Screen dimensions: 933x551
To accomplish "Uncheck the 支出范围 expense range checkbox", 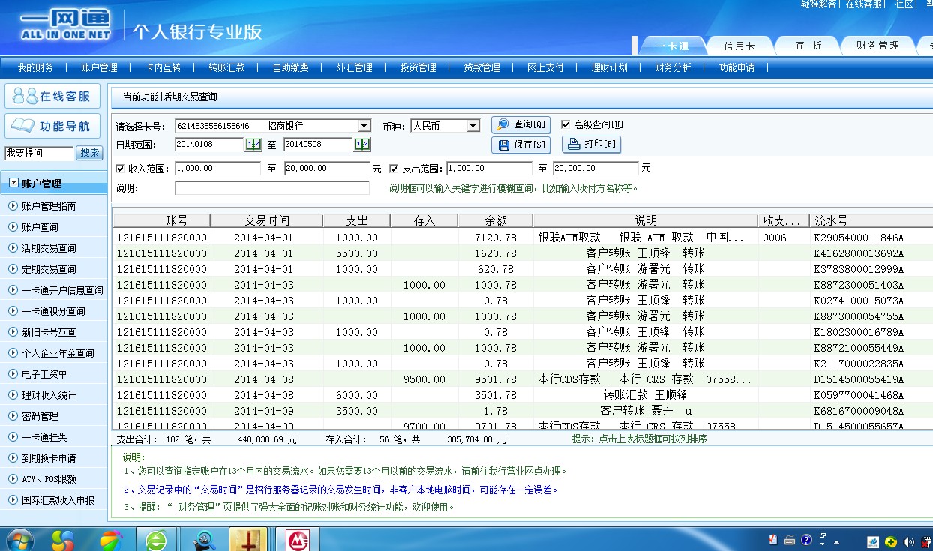I will tap(394, 169).
